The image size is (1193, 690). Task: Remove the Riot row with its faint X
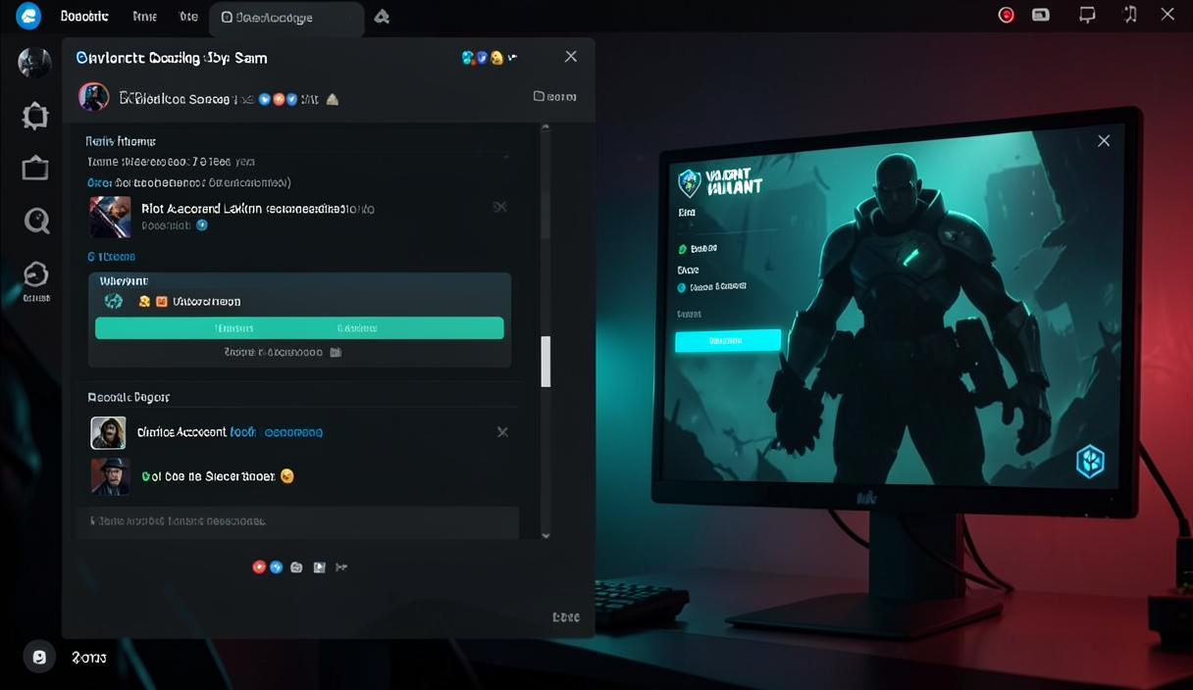(499, 207)
